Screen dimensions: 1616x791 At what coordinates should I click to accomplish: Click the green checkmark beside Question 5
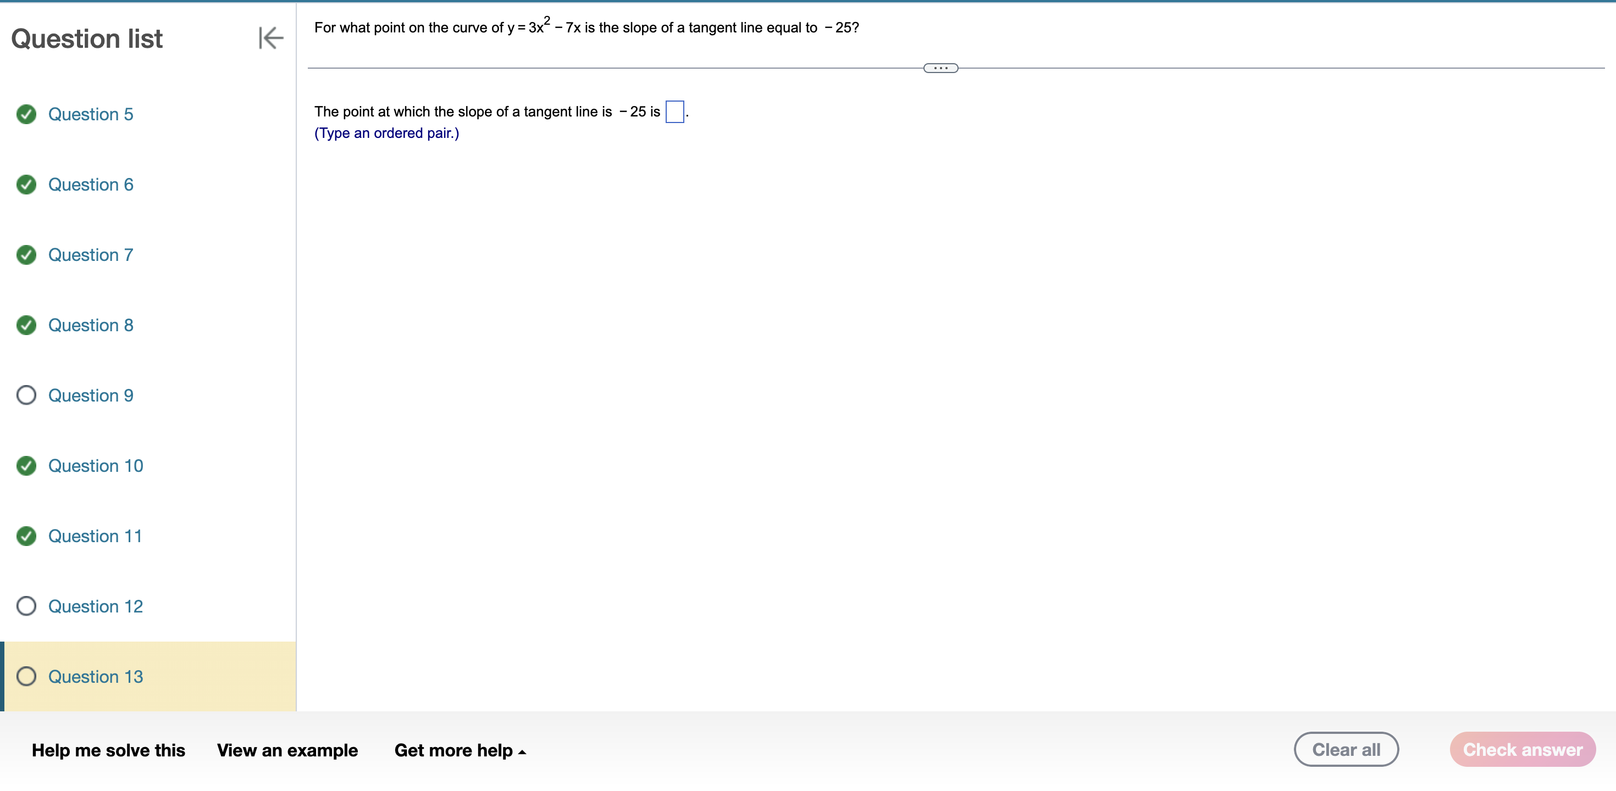coord(26,114)
